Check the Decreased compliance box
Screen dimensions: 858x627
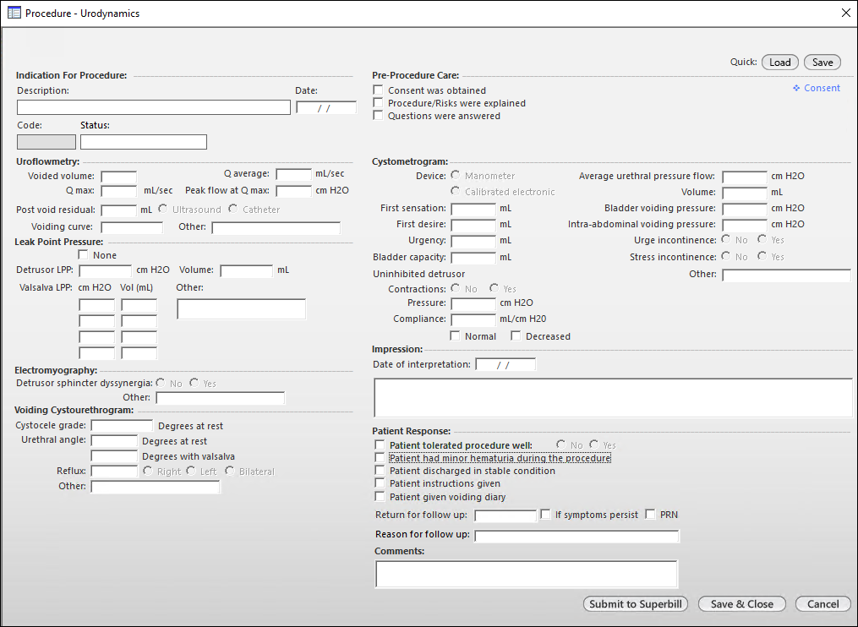click(x=516, y=336)
